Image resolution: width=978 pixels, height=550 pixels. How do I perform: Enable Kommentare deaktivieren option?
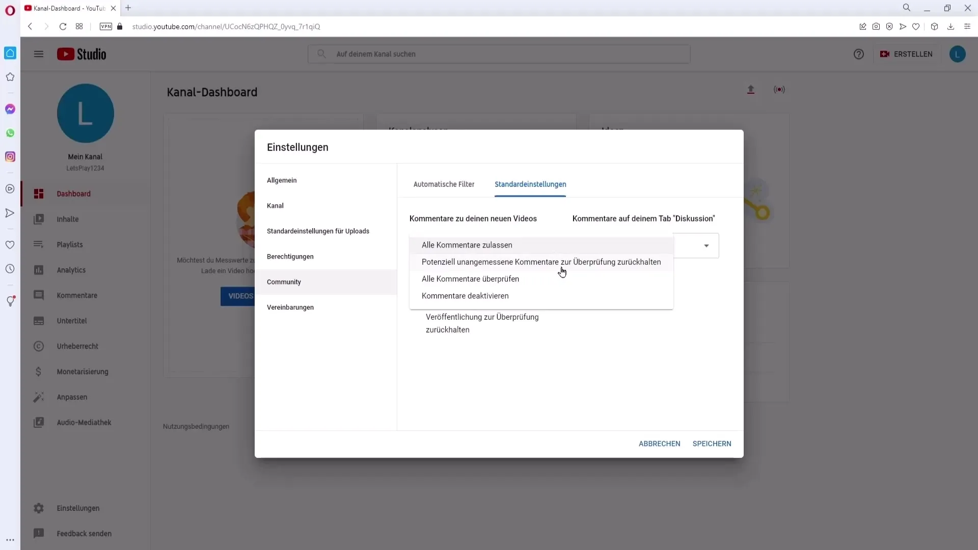pos(465,295)
